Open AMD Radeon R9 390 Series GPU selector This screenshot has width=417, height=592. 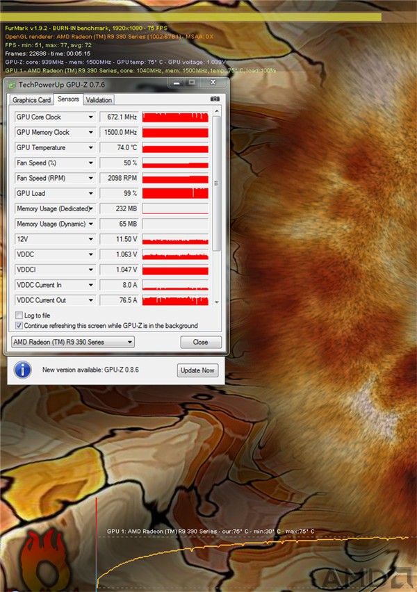tap(73, 342)
